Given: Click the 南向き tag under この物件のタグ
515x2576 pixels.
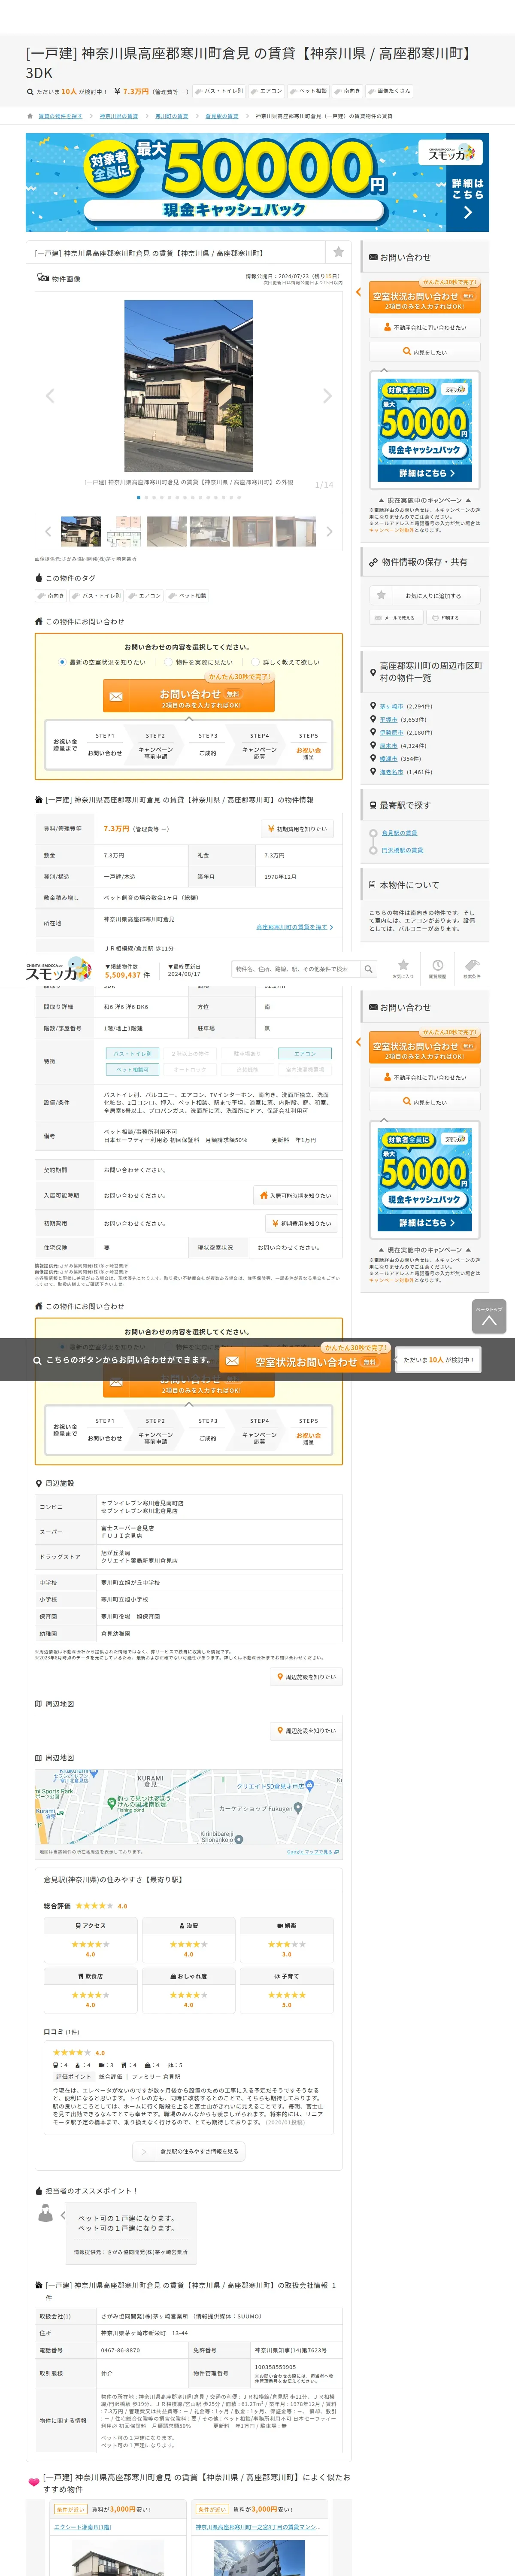Looking at the screenshot, I should point(52,596).
